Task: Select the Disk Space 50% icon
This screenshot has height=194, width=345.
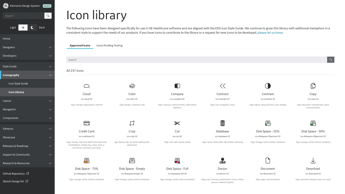Action: point(313,123)
